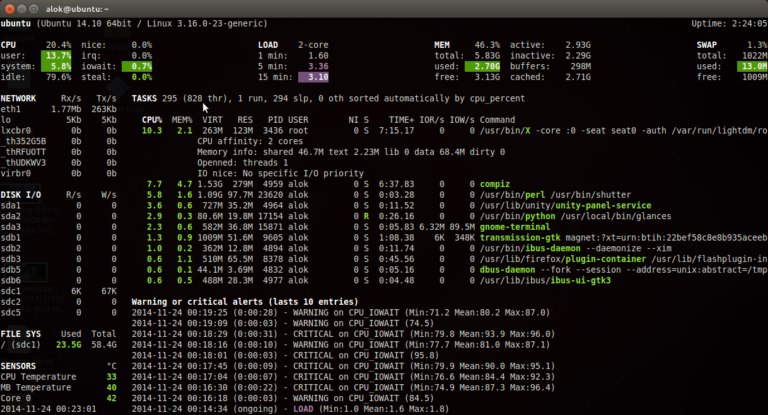Click the CPU% column header in the task list
The height and width of the screenshot is (415, 768).
click(x=152, y=120)
